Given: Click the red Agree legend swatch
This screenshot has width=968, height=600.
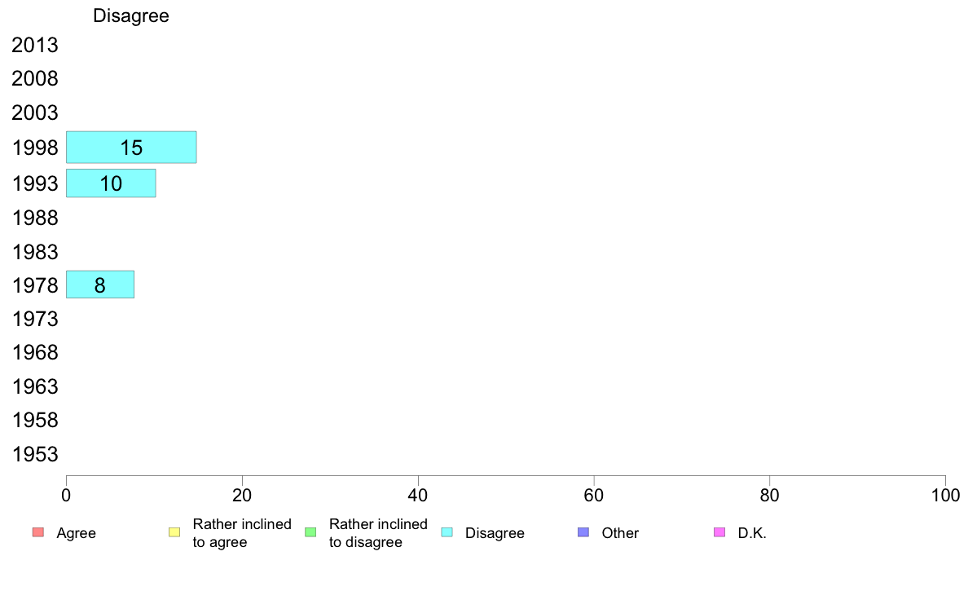Looking at the screenshot, I should click(x=38, y=532).
